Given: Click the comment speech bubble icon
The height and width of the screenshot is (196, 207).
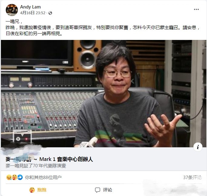Looking at the screenshot, I should click(97, 190).
